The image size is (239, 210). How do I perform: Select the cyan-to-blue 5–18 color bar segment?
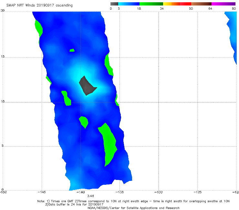[x=129, y=4]
